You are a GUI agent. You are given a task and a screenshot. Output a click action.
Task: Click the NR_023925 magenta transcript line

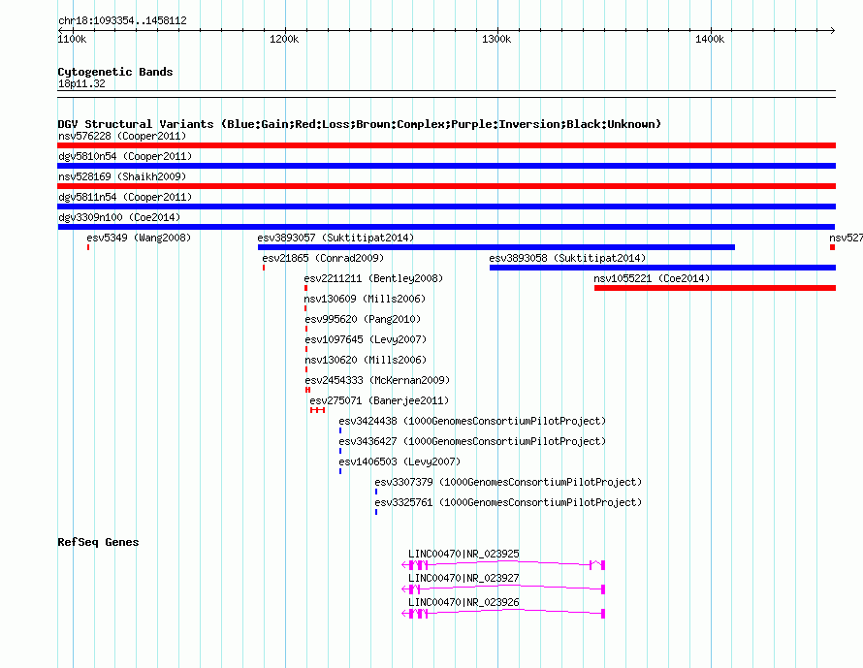tap(503, 564)
